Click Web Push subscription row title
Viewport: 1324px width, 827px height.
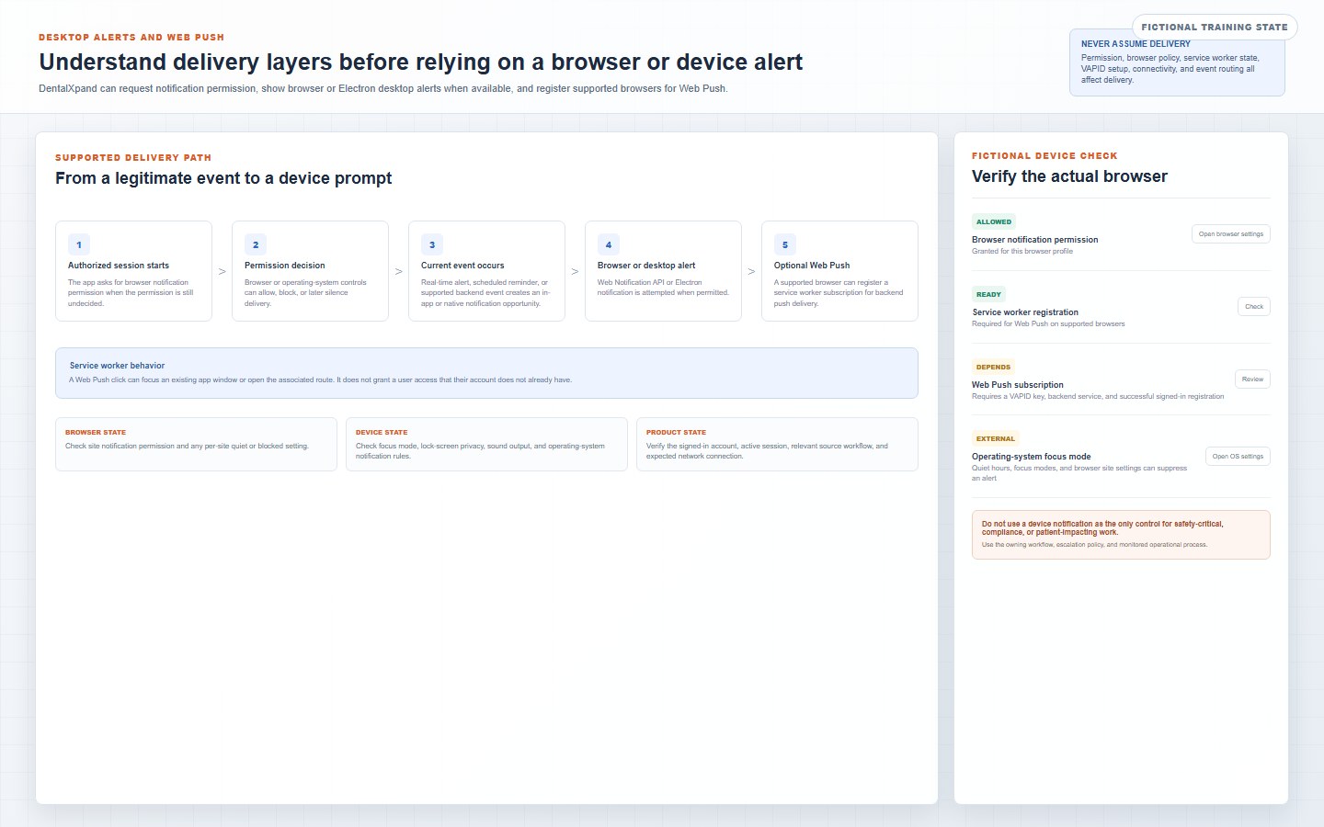point(1018,385)
